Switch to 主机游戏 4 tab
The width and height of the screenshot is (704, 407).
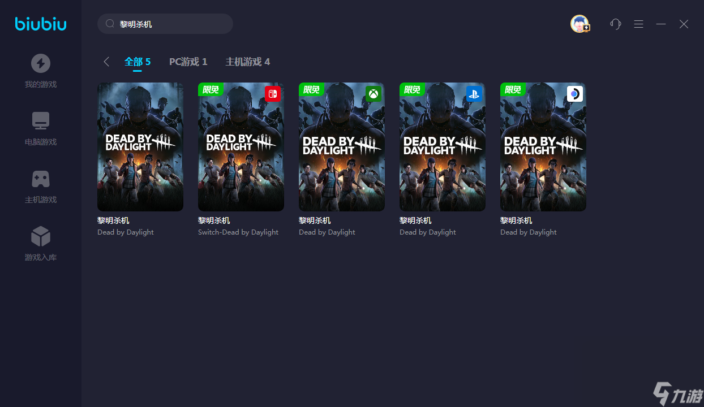tap(248, 62)
